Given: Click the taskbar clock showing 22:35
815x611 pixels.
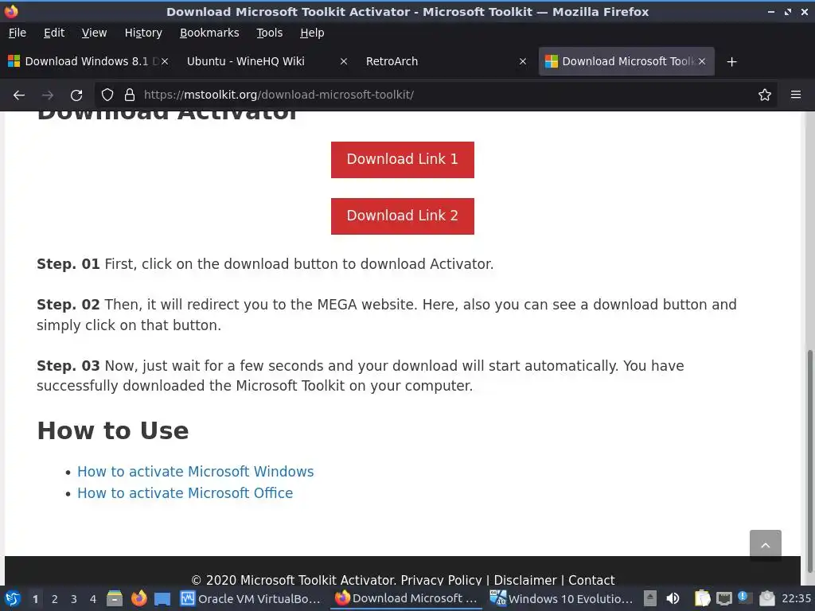Looking at the screenshot, I should pos(796,598).
